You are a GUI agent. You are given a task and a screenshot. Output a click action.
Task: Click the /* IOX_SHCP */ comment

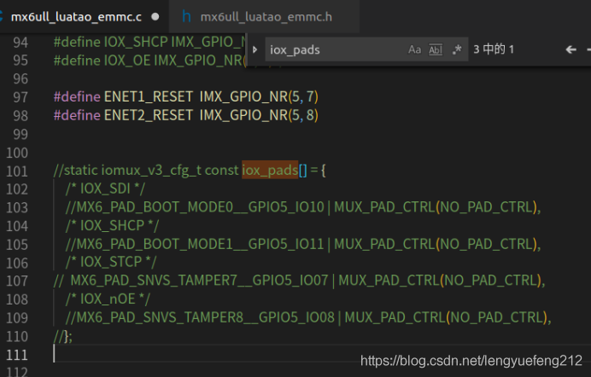(x=113, y=225)
